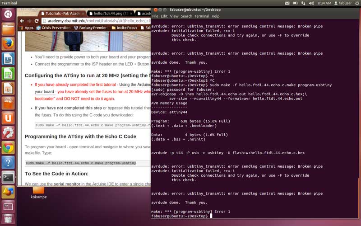Open LibreOffice Calc from the launcher
Viewport: 361px width, 226px height.
click(8, 74)
